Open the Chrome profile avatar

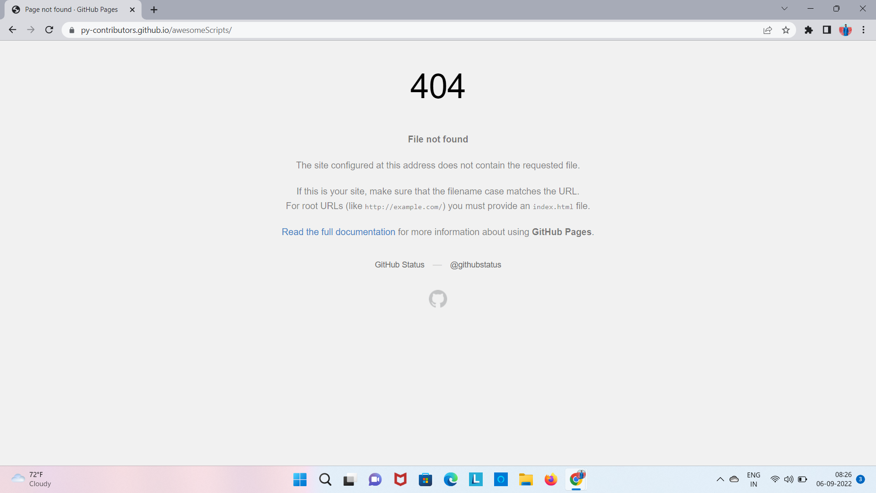[845, 30]
